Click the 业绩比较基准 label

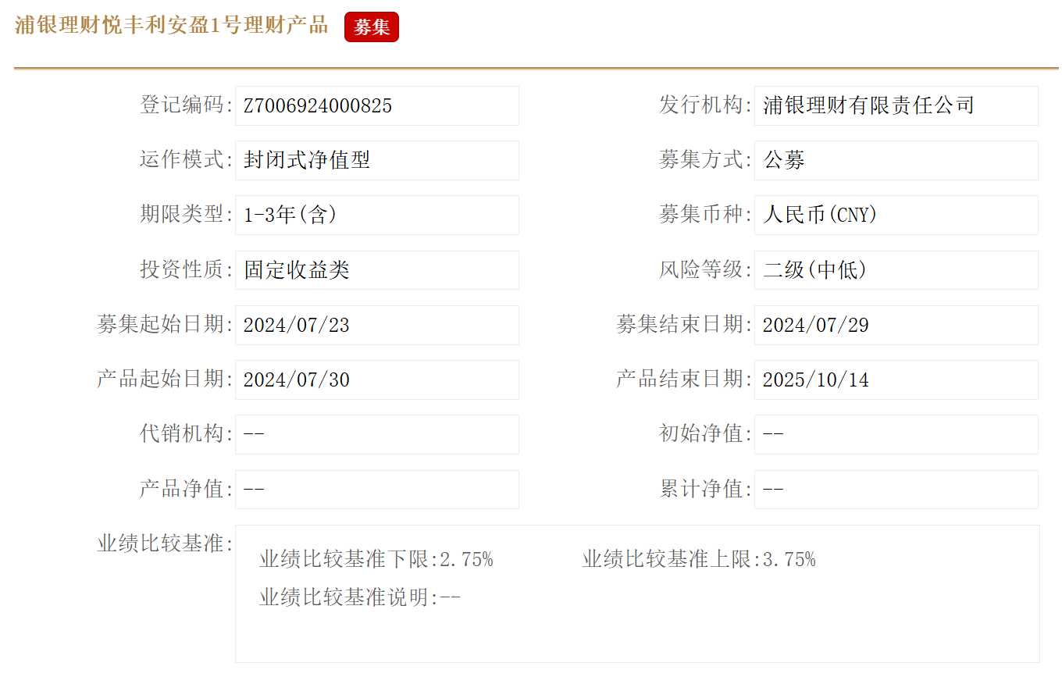tap(166, 544)
